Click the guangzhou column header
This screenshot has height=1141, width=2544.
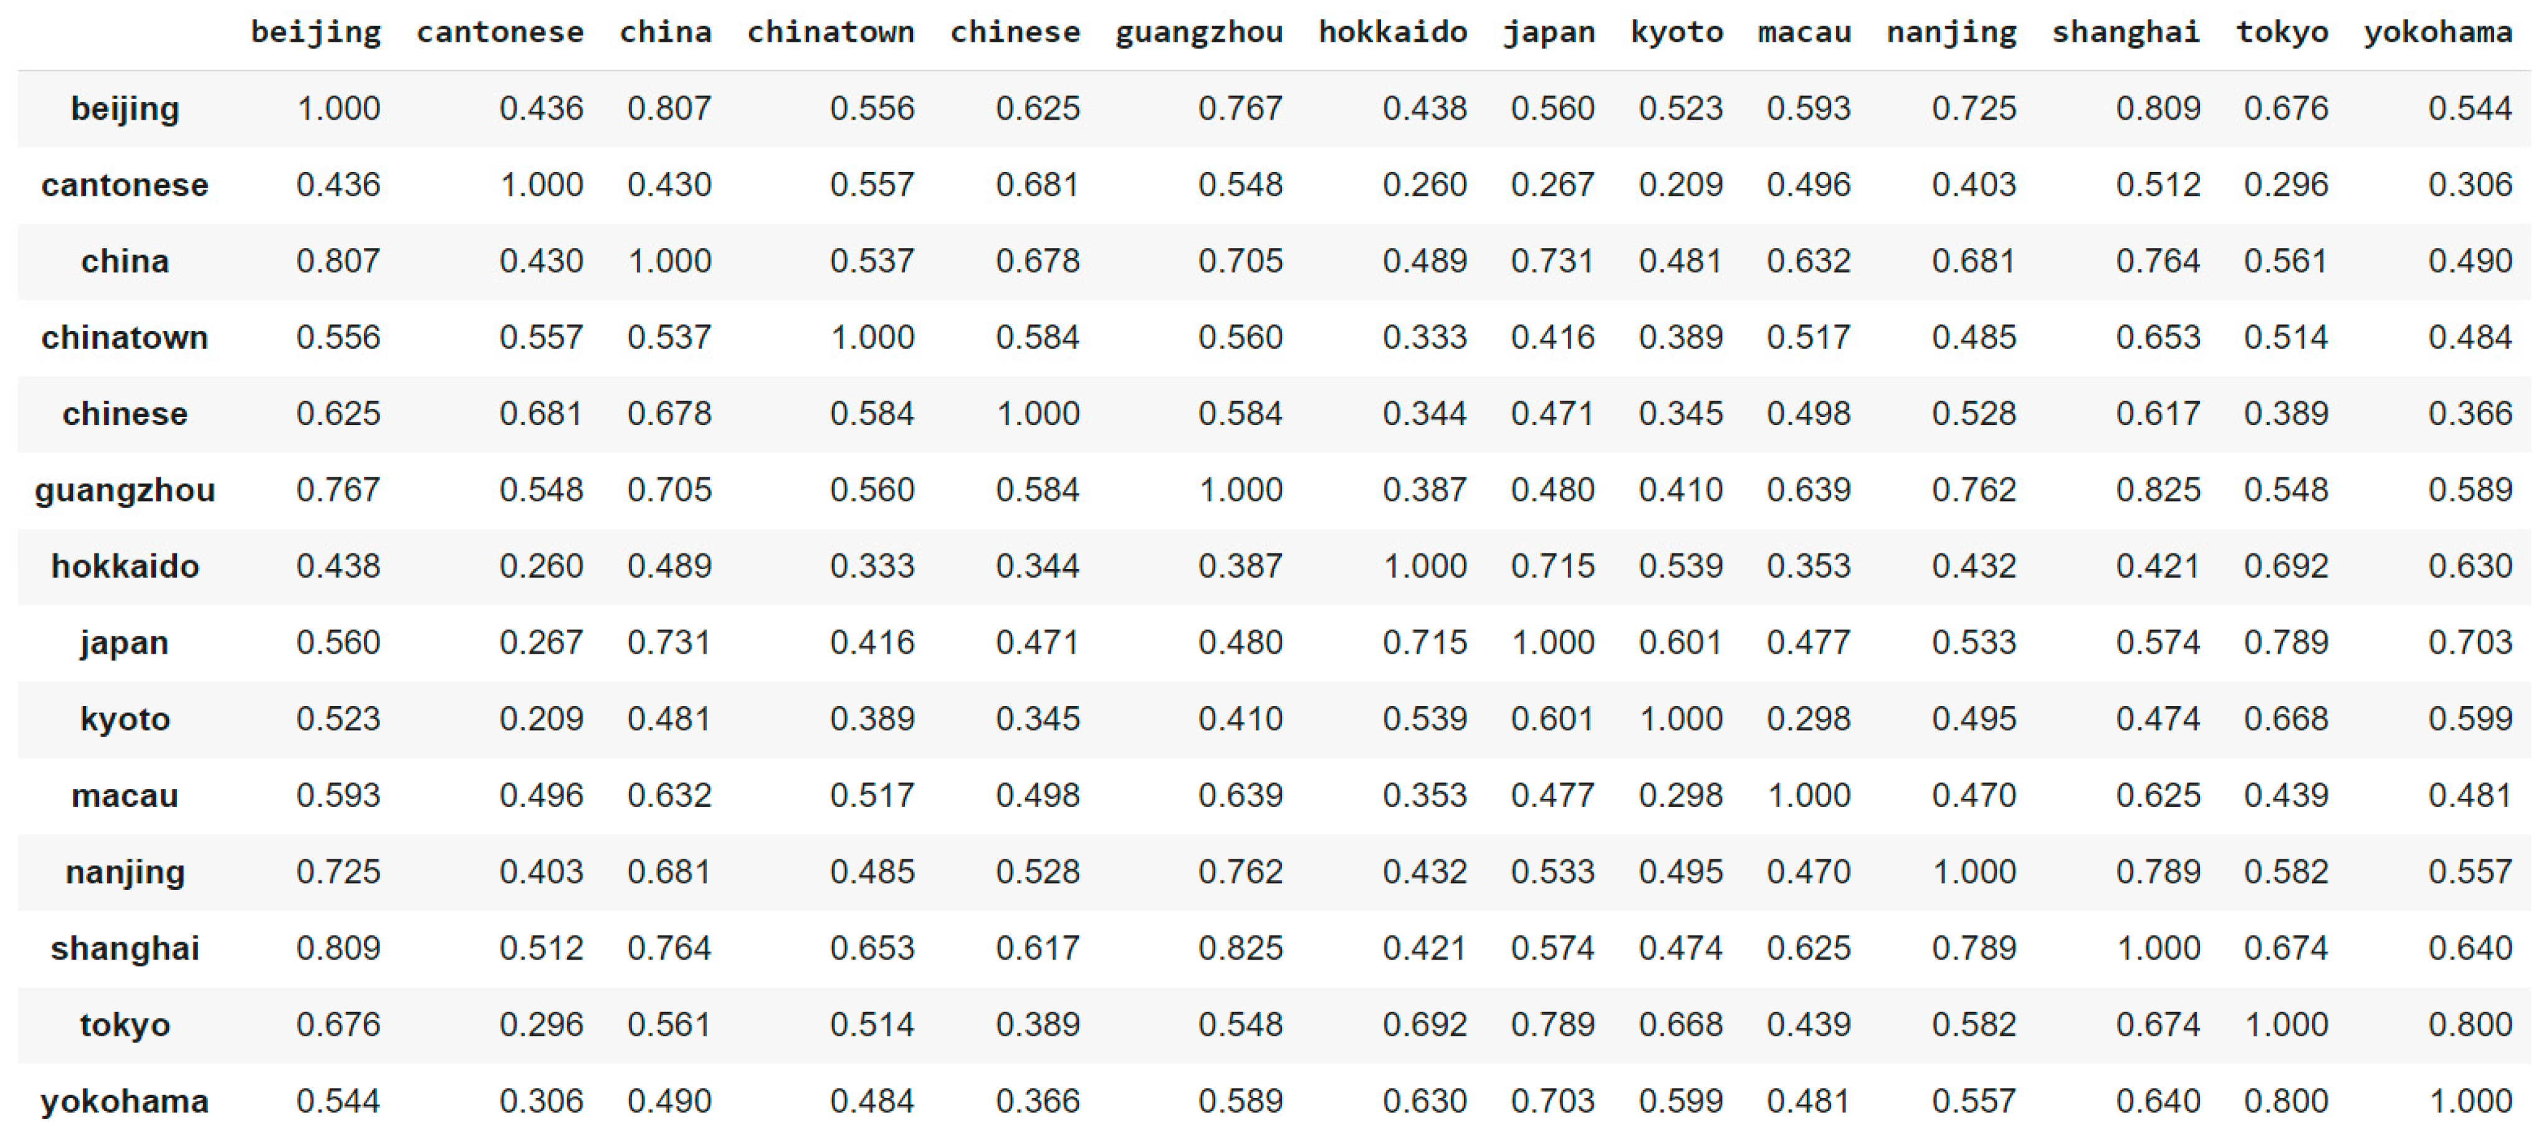click(x=1199, y=32)
